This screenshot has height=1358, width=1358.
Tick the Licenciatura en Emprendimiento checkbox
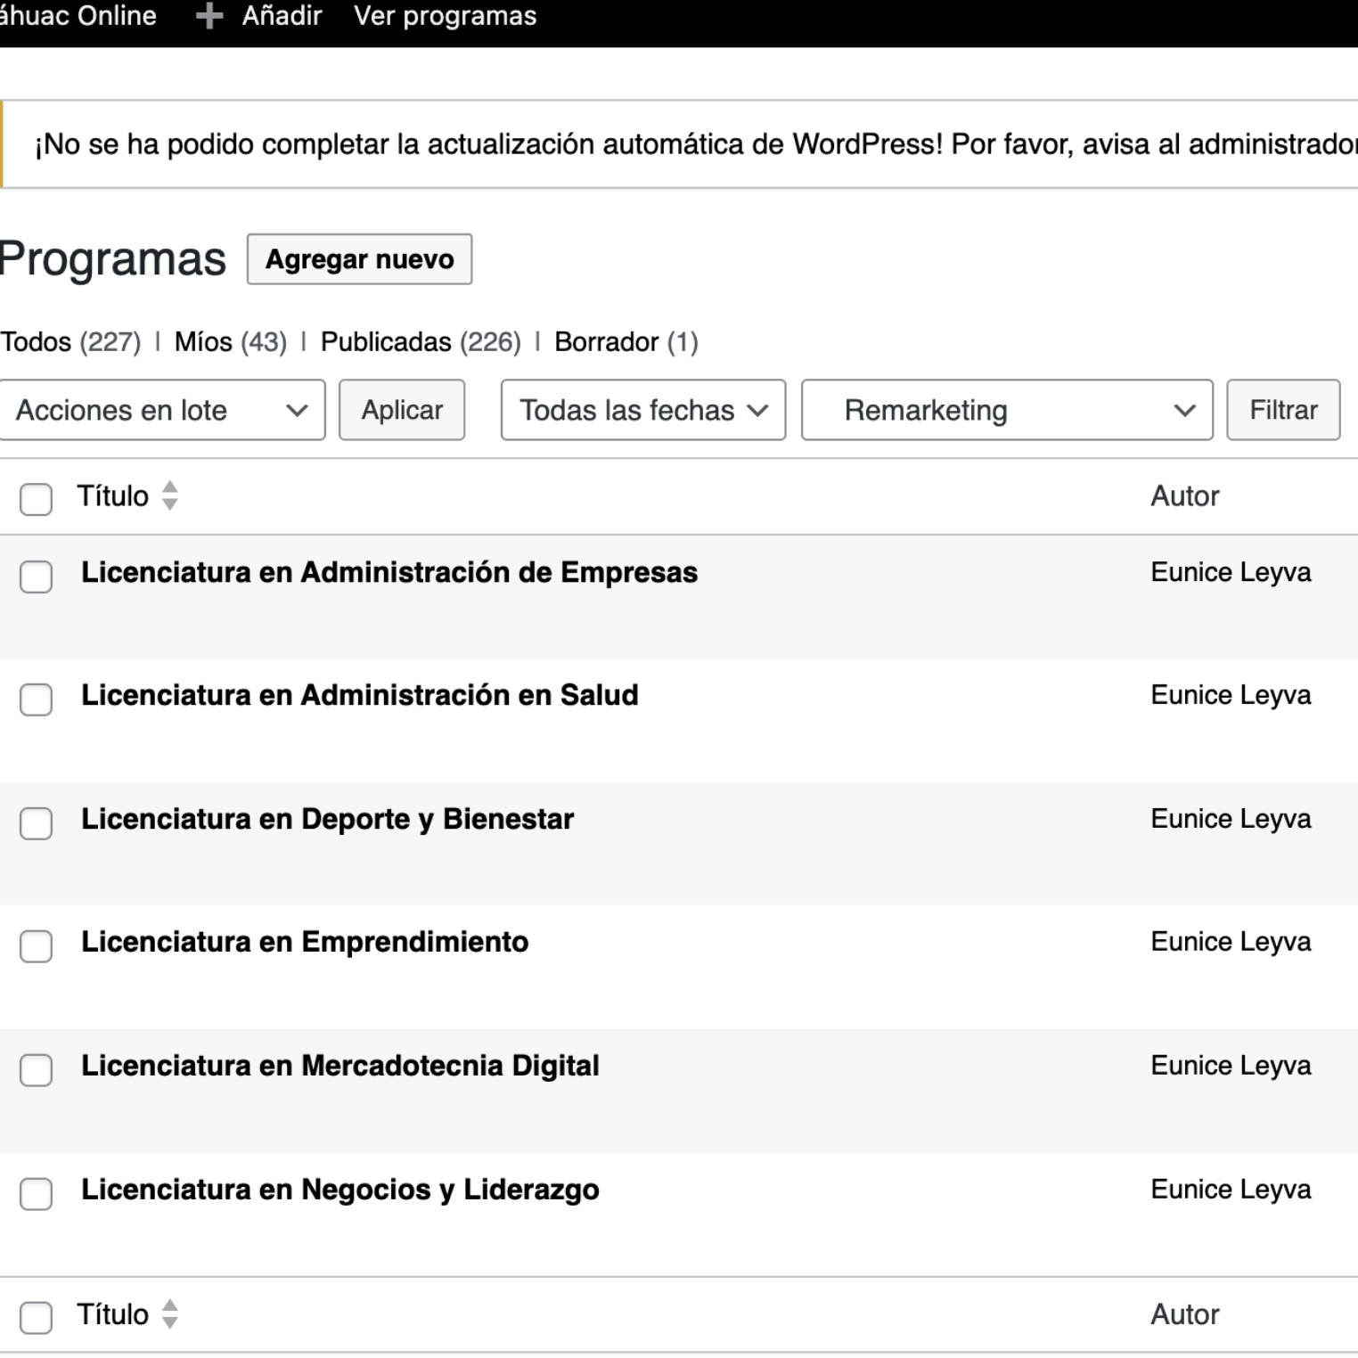[36, 945]
